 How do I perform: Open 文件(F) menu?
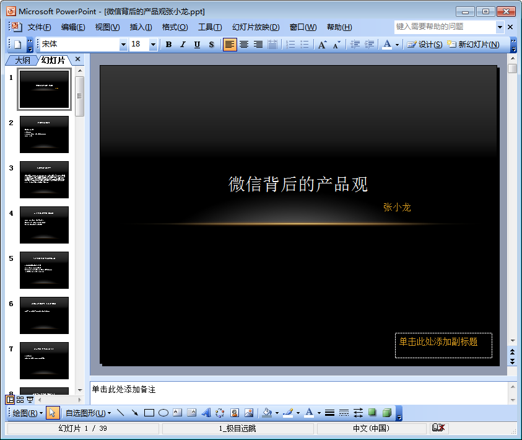[39, 27]
